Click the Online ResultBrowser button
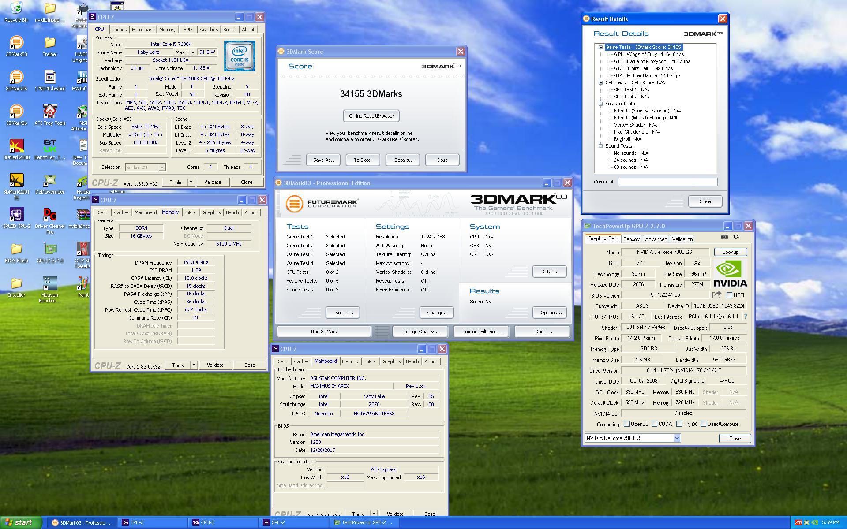 tap(371, 116)
